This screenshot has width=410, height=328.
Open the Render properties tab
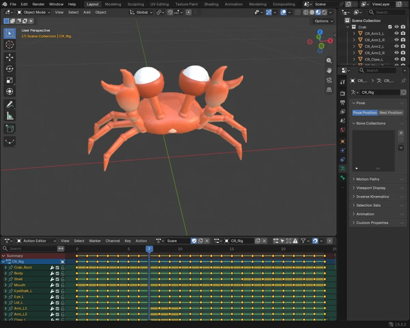(342, 93)
